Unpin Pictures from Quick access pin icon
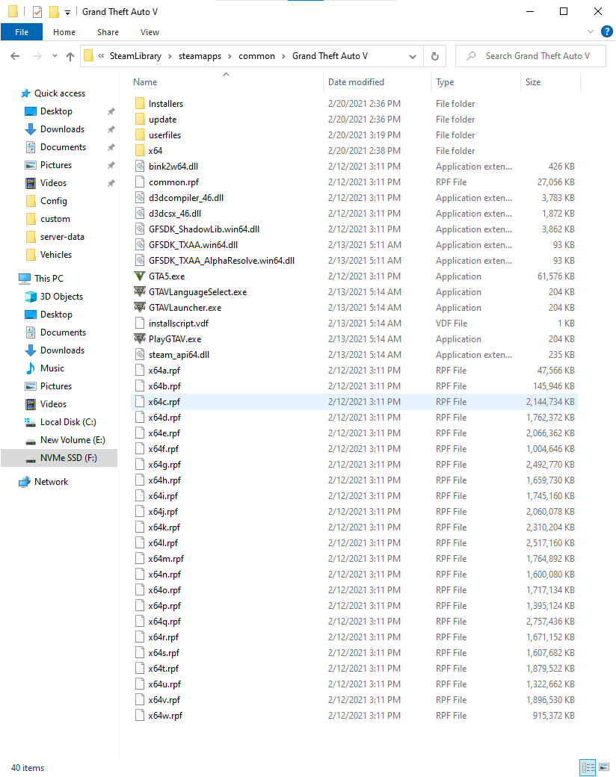616x777 pixels. tap(111, 165)
